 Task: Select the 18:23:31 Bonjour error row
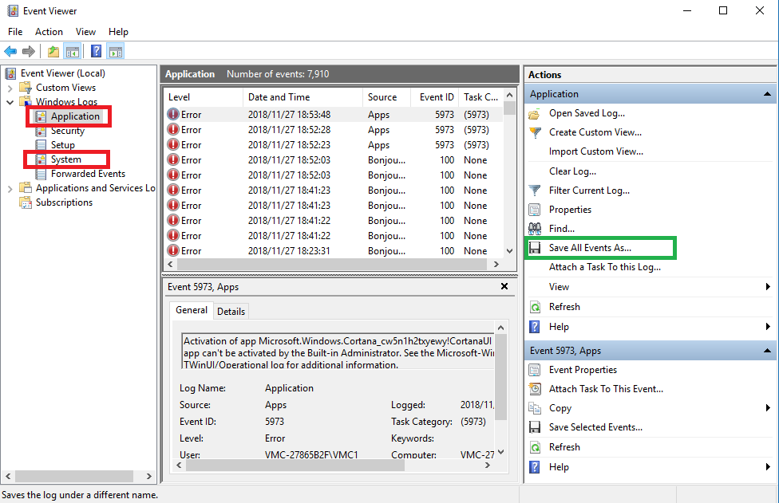tap(334, 251)
